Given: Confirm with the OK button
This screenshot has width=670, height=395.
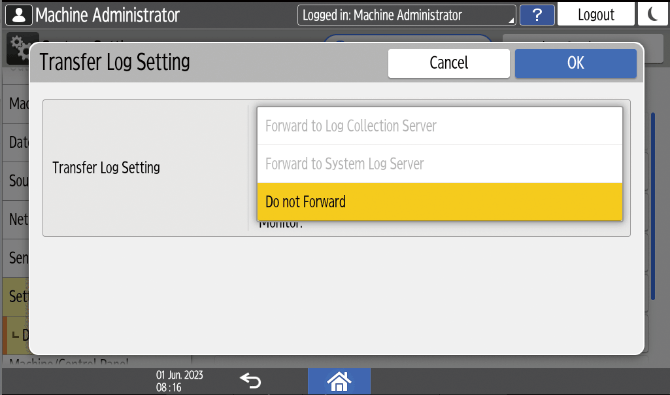Looking at the screenshot, I should point(575,63).
